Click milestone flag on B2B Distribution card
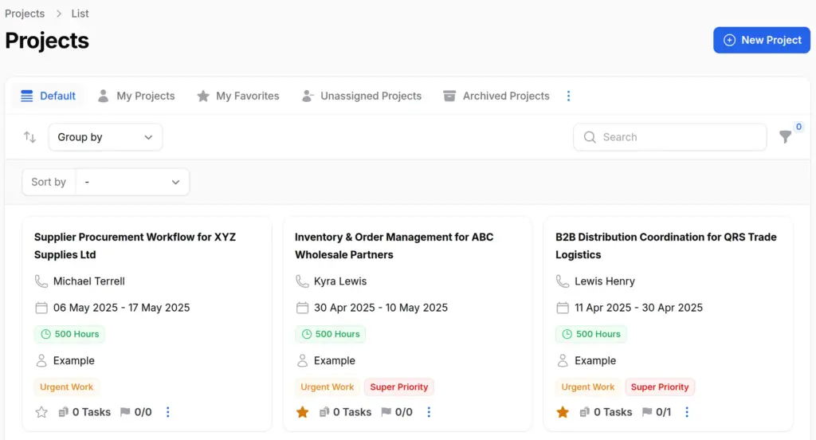 646,412
